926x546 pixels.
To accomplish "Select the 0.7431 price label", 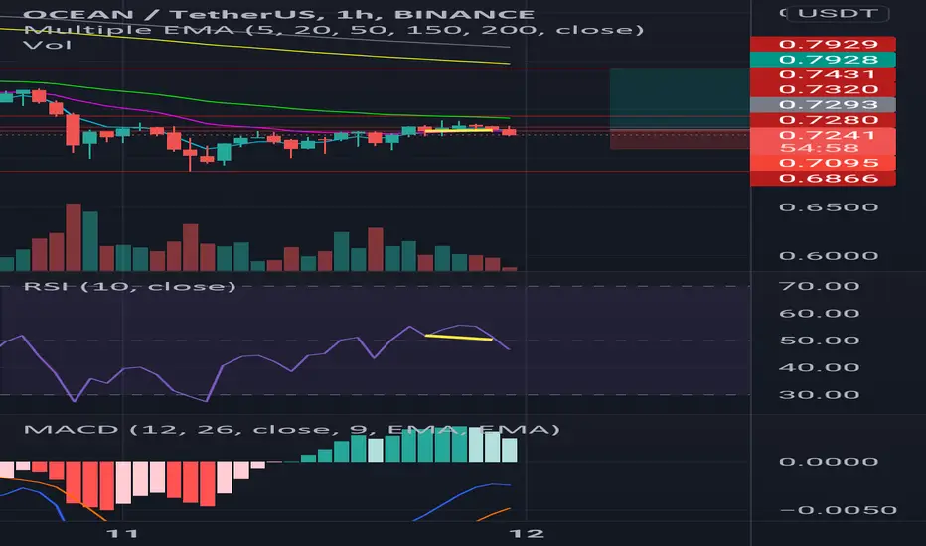I will click(x=823, y=74).
